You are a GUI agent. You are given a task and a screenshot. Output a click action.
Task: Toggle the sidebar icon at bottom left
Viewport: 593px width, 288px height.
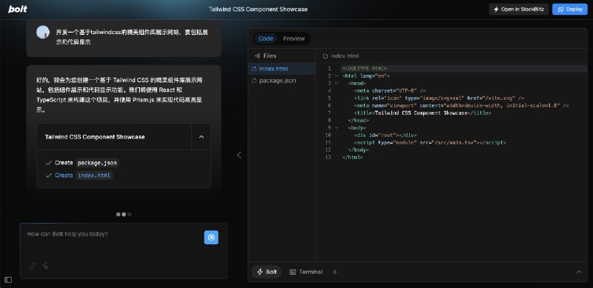click(x=8, y=280)
